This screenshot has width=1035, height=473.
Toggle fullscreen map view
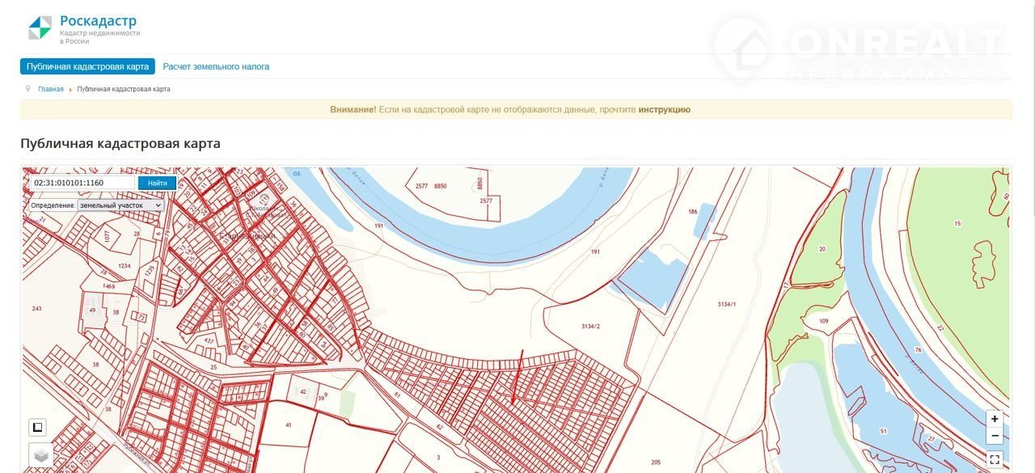(x=995, y=459)
